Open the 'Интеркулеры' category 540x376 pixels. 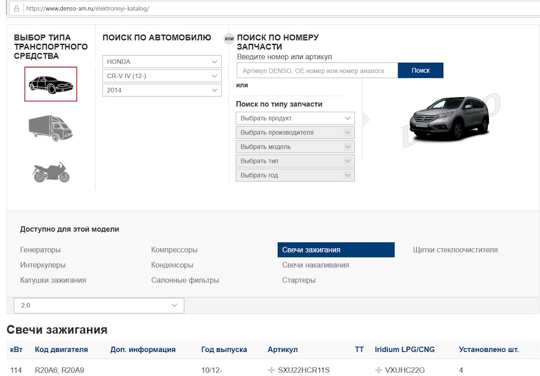click(43, 265)
